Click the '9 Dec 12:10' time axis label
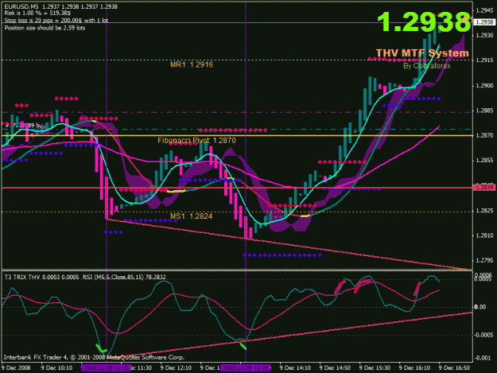Screen dimensions: 497x373 coord(176,368)
